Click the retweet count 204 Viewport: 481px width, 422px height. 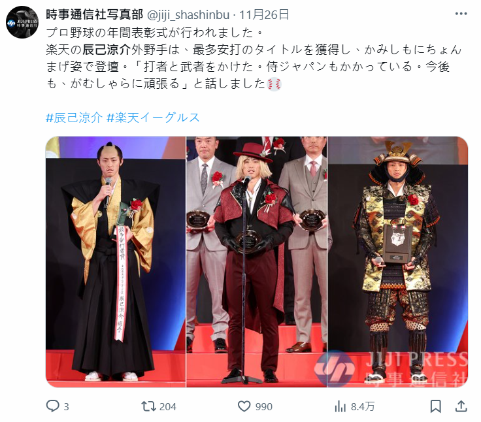click(x=168, y=407)
